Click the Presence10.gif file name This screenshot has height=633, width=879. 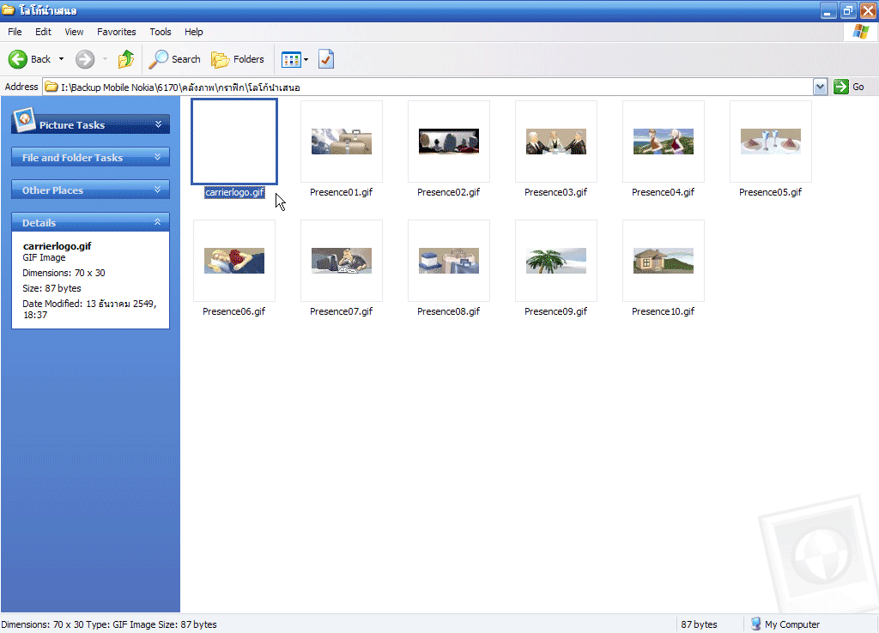coord(664,311)
